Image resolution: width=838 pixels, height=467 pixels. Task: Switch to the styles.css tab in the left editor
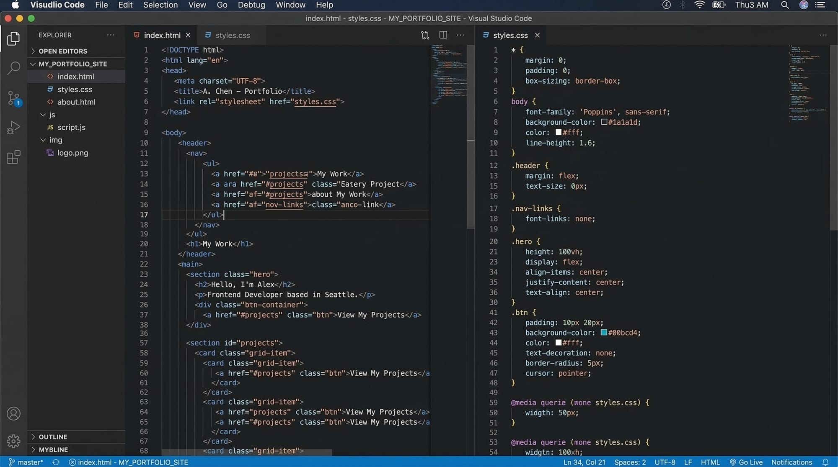[232, 35]
